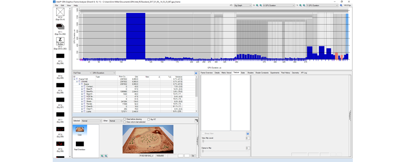Check the BasePa... row checkbox
This screenshot has height=162, width=406.
pyautogui.click(x=84, y=91)
